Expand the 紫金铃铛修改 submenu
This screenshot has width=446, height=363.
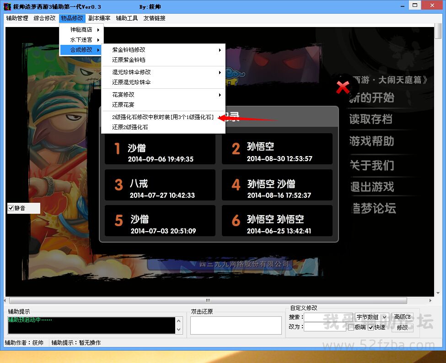(x=163, y=50)
